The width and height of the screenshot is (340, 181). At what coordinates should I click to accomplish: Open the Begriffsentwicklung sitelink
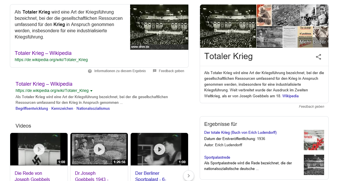pyautogui.click(x=32, y=108)
